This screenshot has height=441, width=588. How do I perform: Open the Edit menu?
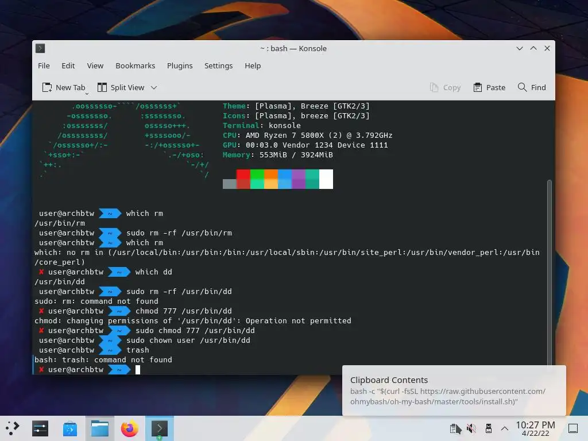[68, 65]
